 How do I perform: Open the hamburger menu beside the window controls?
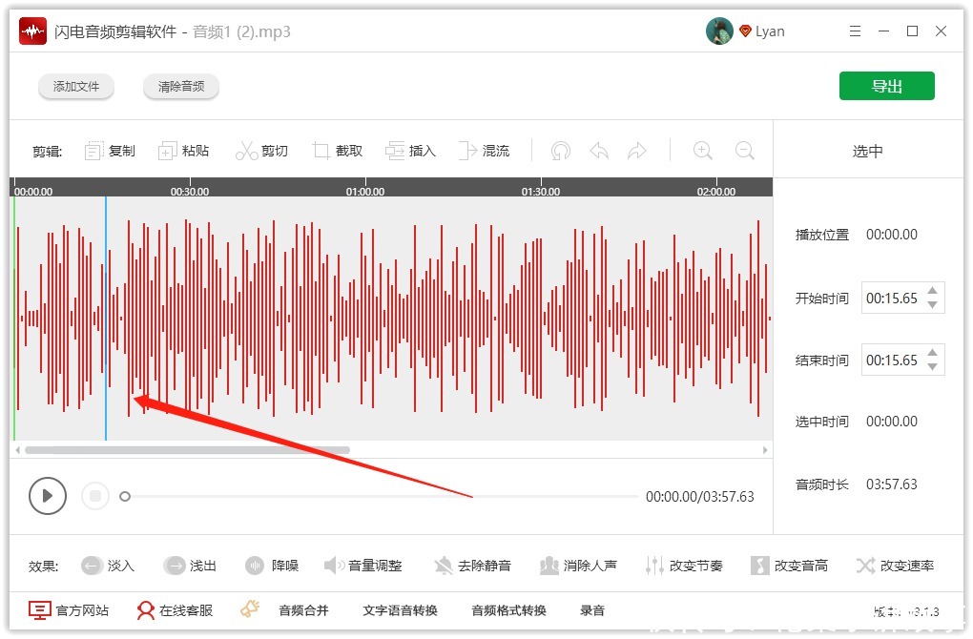[x=855, y=31]
